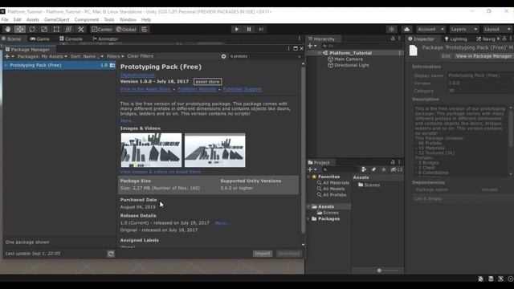Open Platform_Tutorial scene options menu

[x=399, y=53]
